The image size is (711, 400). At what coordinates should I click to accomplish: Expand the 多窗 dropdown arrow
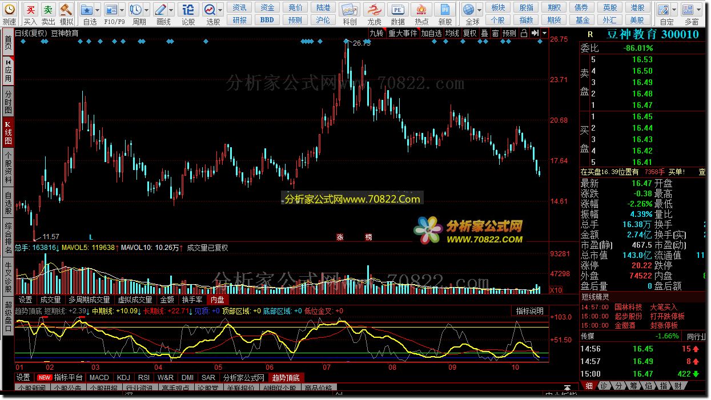[699, 10]
